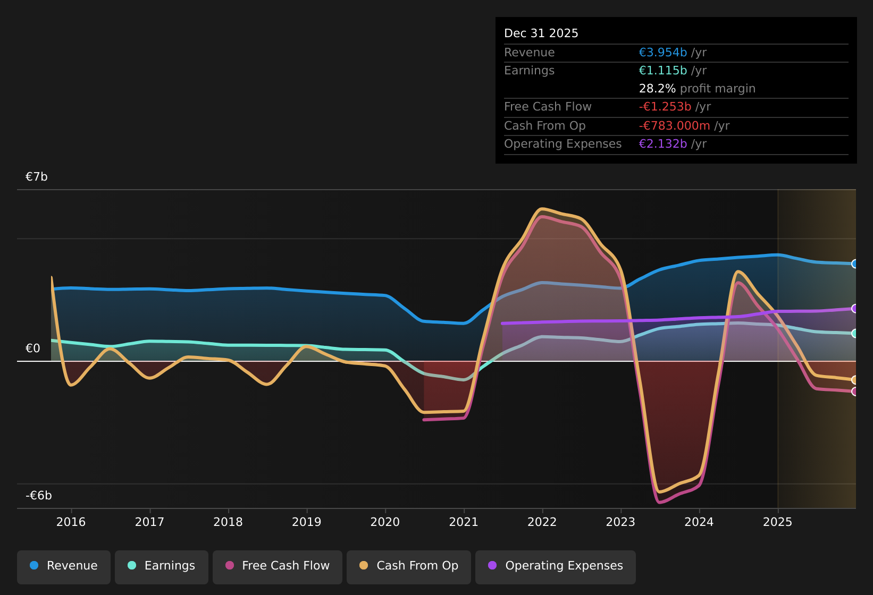Click the 'Earnings' row label in the tooltip
This screenshot has width=873, height=595.
530,71
